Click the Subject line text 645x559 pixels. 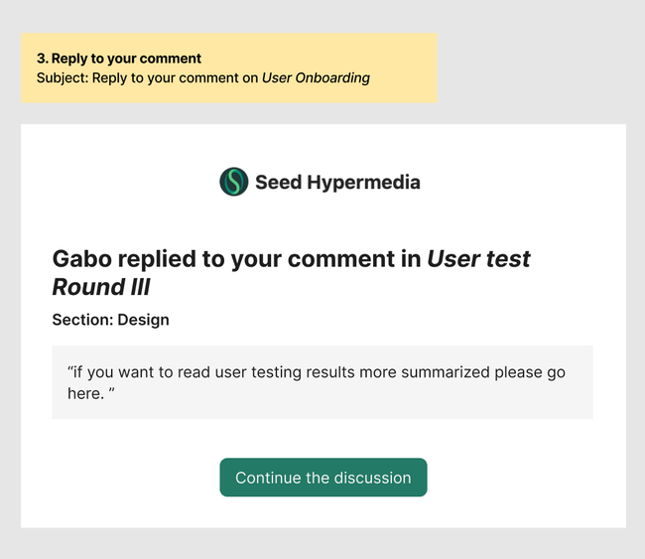203,77
